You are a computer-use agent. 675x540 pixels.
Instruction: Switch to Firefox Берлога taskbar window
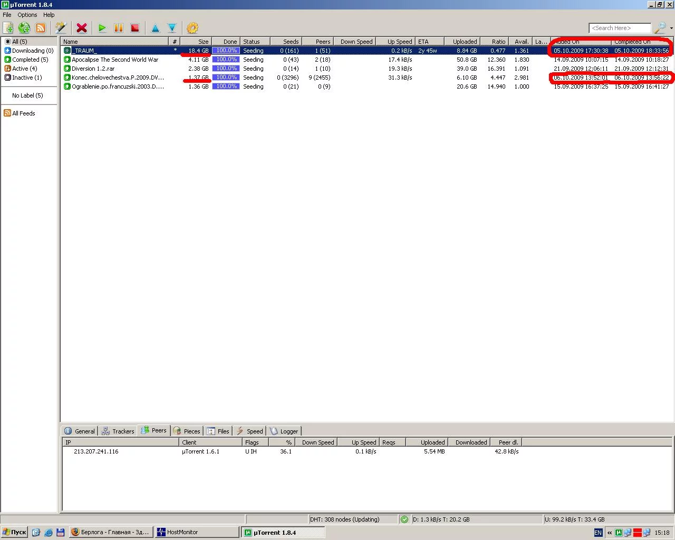coord(111,532)
